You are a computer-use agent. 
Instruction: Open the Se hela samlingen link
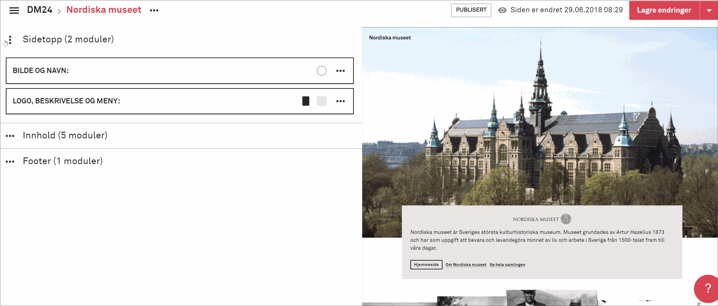coord(507,265)
